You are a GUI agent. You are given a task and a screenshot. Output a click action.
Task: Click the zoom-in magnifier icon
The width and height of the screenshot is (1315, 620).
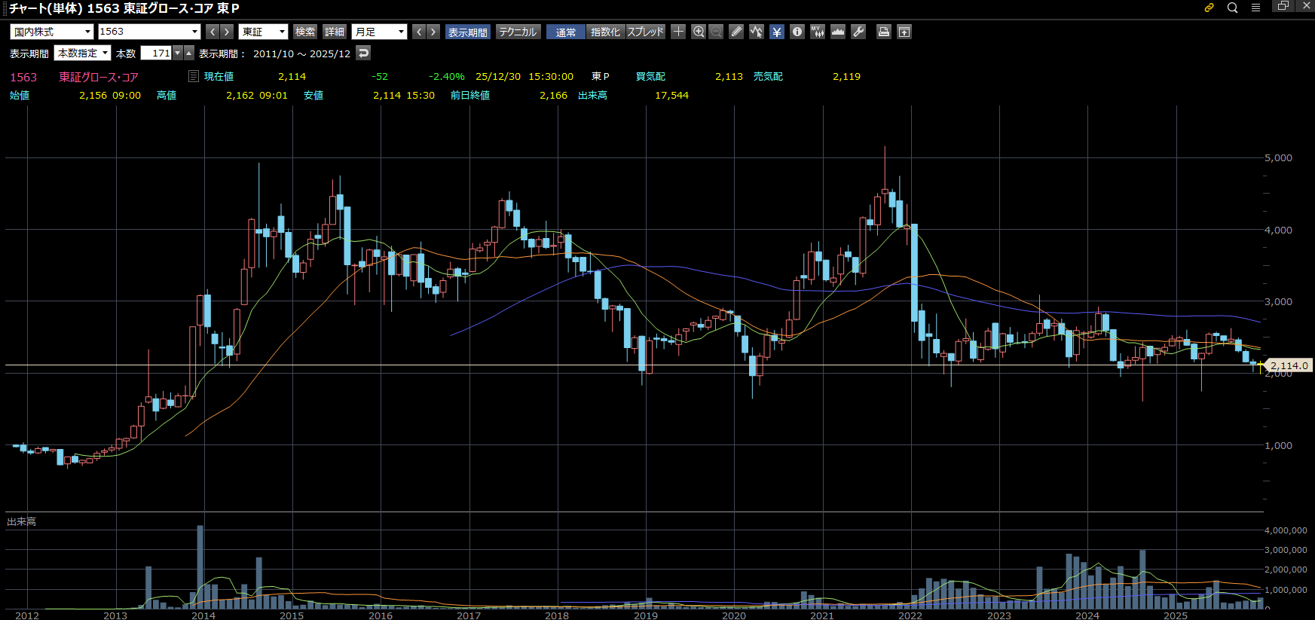point(699,32)
